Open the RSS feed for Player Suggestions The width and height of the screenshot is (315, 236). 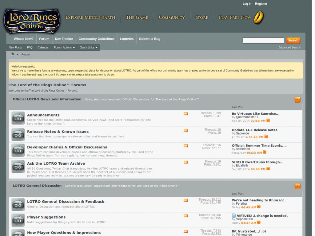(x=185, y=216)
